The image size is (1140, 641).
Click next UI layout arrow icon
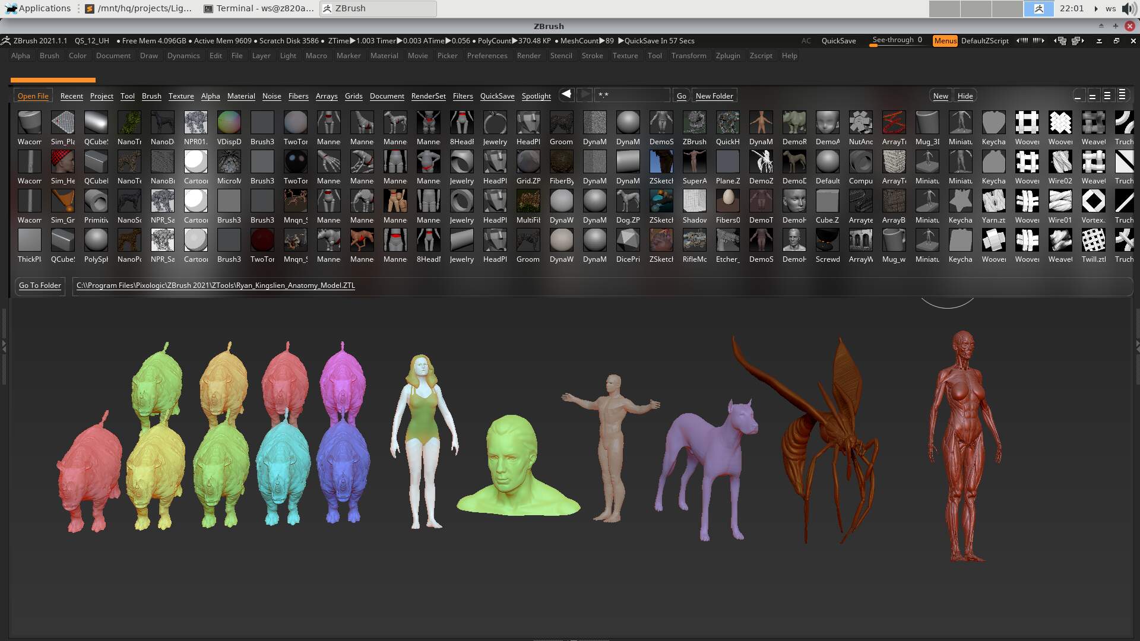[1038, 40]
